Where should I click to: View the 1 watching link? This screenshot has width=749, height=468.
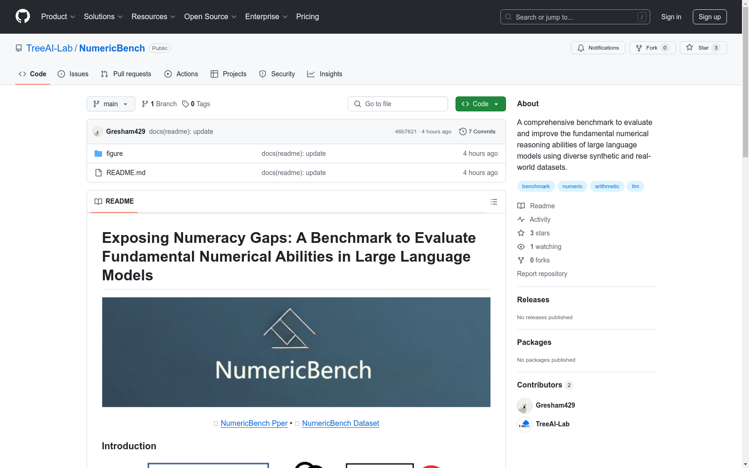[x=539, y=247]
